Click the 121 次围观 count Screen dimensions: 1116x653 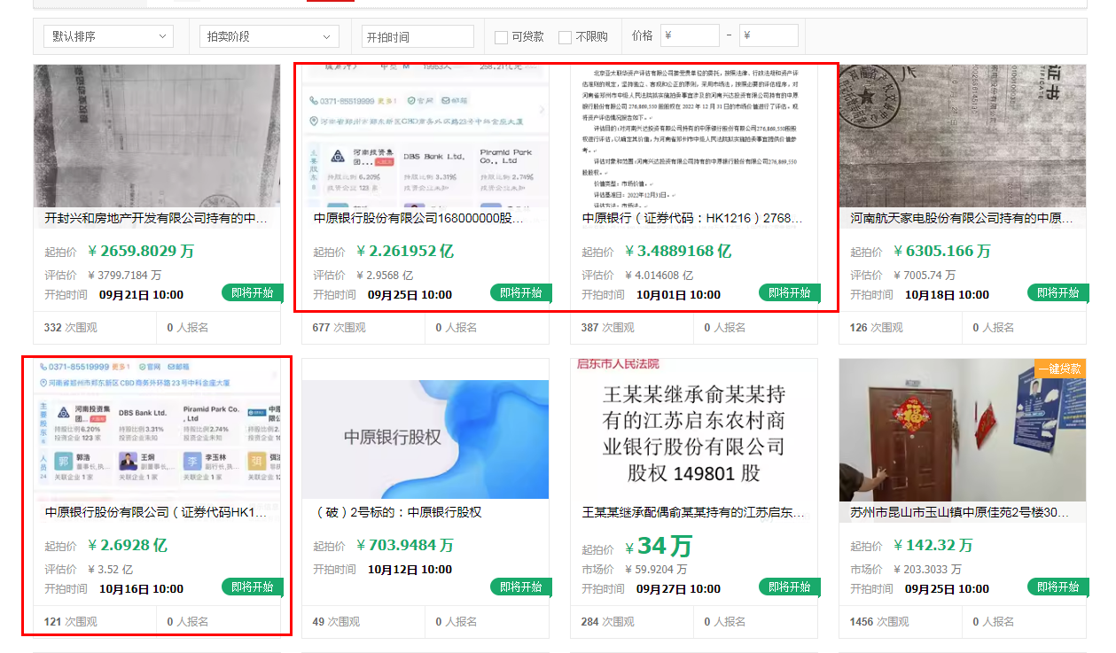pos(70,622)
